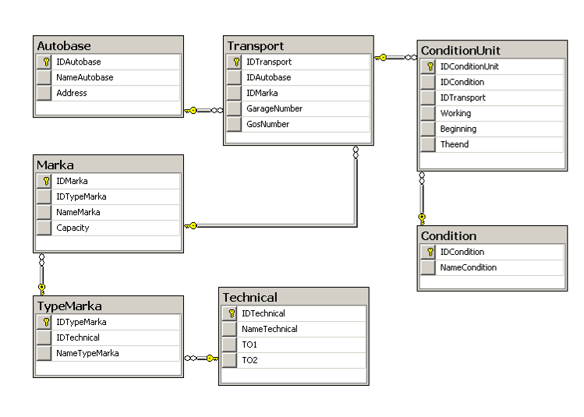
Task: Click the key icon next to IDTechnical
Action: pyautogui.click(x=230, y=313)
